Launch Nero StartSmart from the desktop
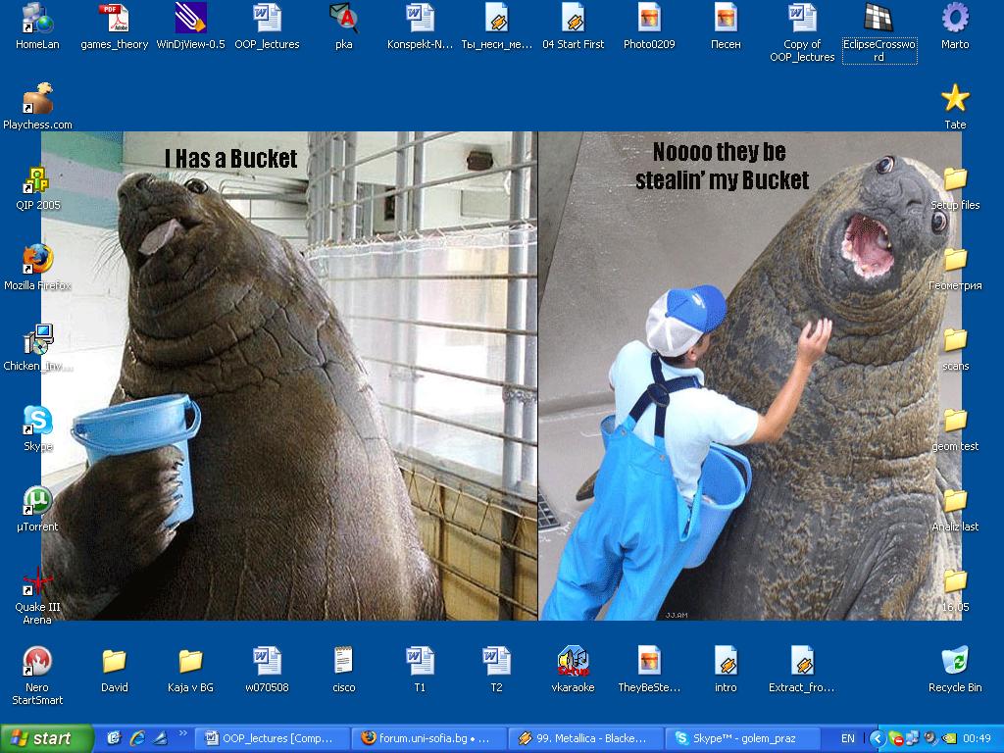The image size is (1004, 753). pyautogui.click(x=37, y=662)
